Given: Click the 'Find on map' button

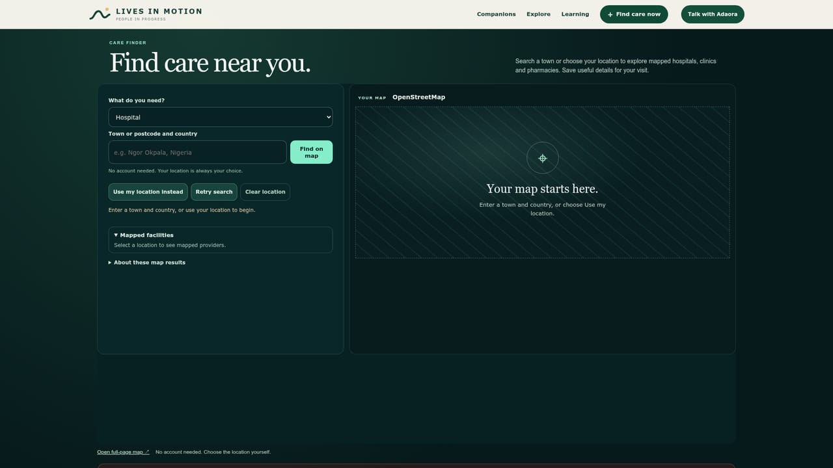Looking at the screenshot, I should tap(311, 152).
